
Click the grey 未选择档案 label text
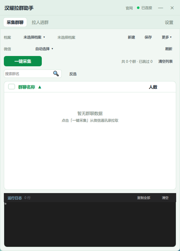pyautogui.click(x=66, y=37)
